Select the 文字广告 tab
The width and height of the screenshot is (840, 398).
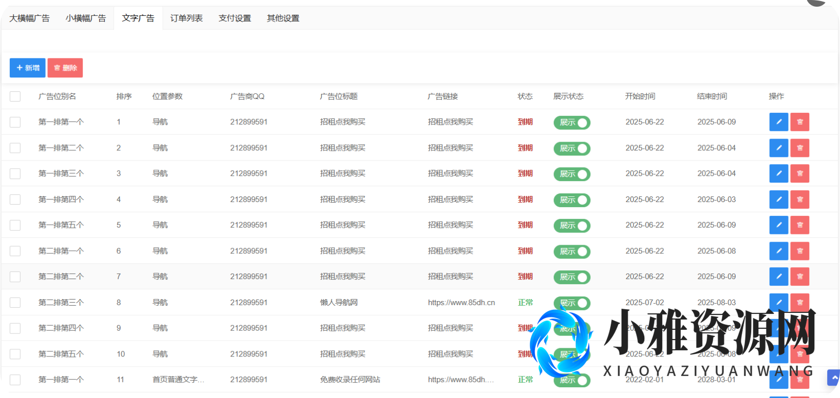pos(138,18)
